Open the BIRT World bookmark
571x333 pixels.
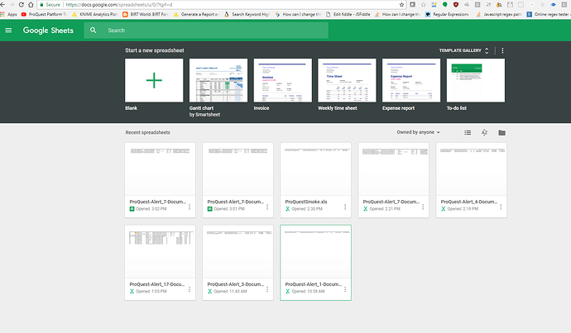point(146,15)
